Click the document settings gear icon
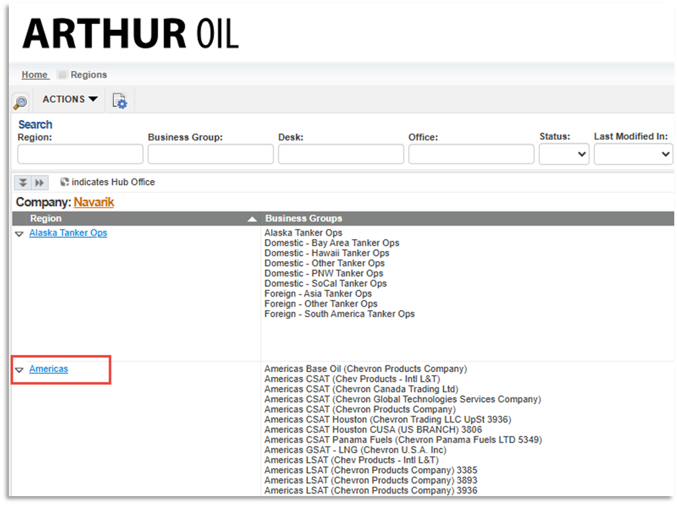The image size is (677, 505). coord(119,101)
